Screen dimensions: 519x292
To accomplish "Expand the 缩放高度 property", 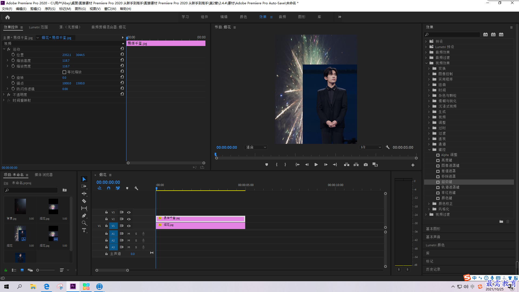I will click(x=7, y=61).
